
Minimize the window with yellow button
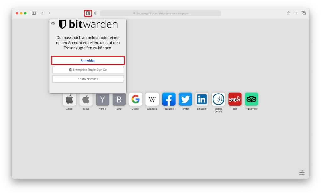click(x=21, y=13)
